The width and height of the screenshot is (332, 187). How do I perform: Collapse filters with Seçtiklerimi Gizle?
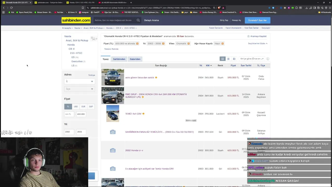pyautogui.click(x=258, y=44)
